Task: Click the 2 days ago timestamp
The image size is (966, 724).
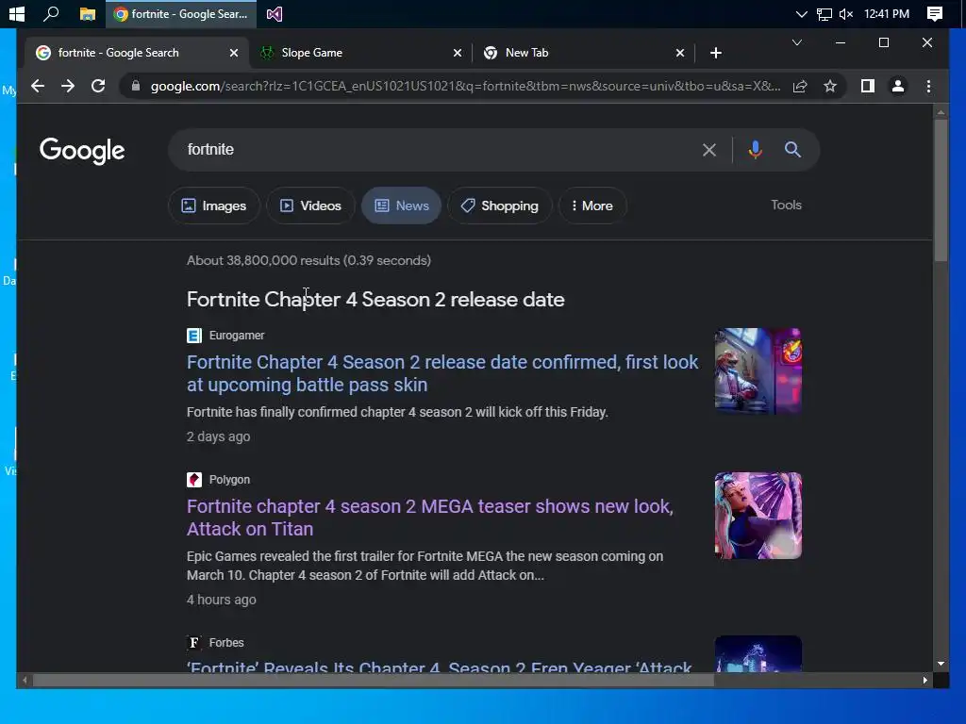Action: [x=218, y=436]
